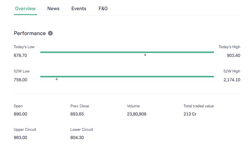The width and height of the screenshot is (248, 145).
Task: Click the 2,174.10 value
Action: (x=232, y=80)
